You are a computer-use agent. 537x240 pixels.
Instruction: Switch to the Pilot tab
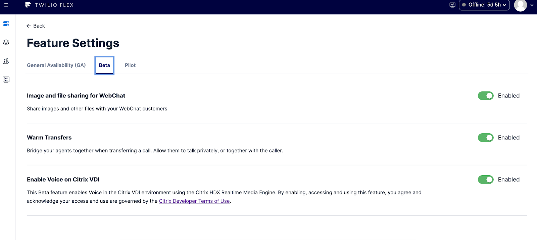click(x=130, y=65)
